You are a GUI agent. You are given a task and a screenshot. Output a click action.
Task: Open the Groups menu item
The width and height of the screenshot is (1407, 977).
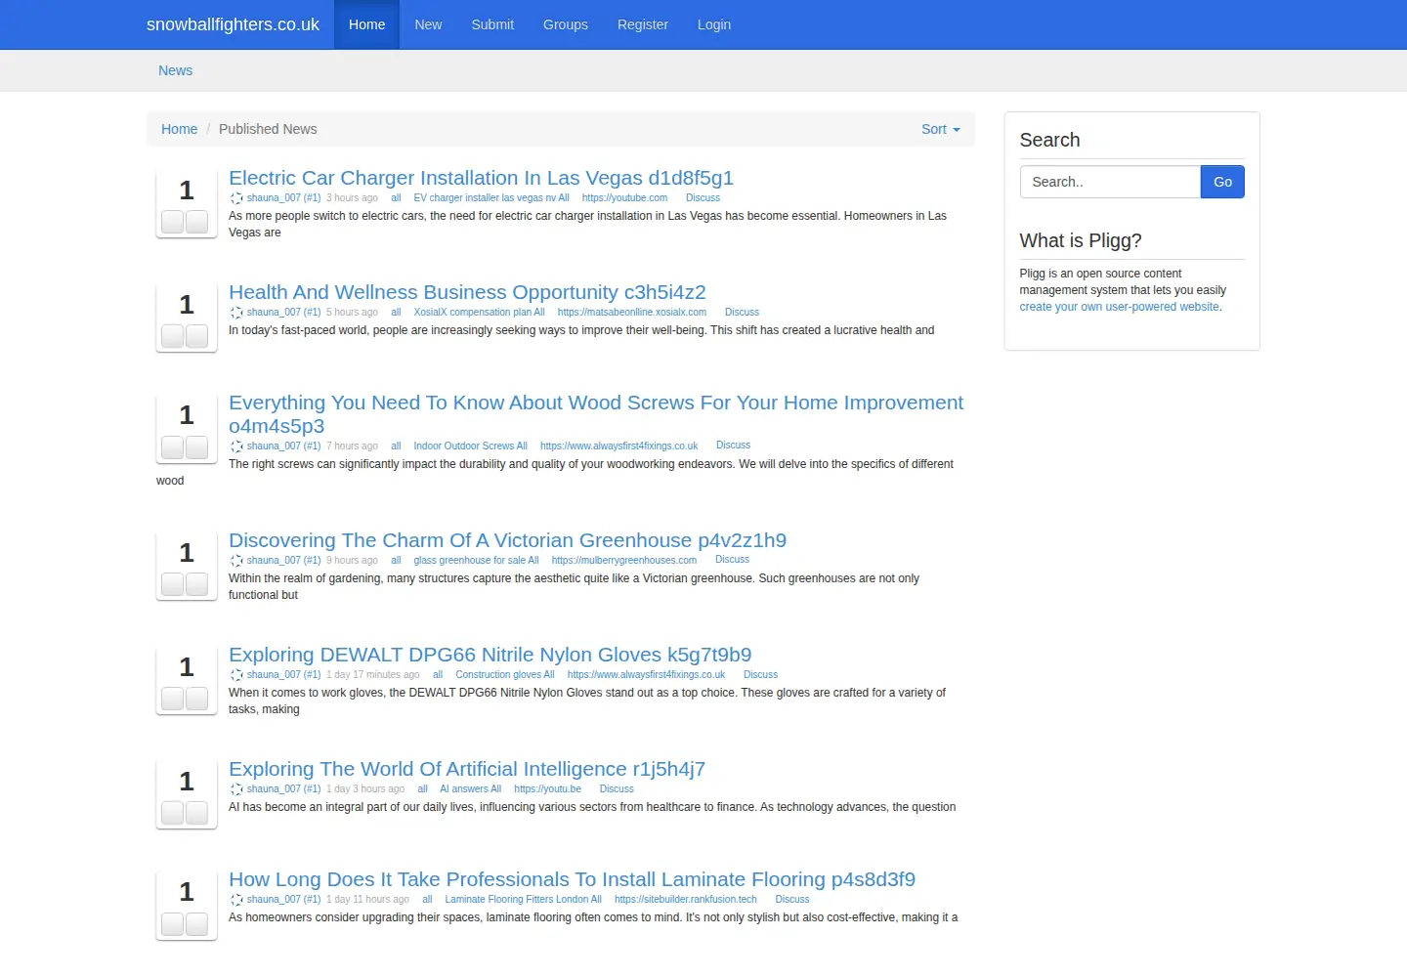pos(566,24)
